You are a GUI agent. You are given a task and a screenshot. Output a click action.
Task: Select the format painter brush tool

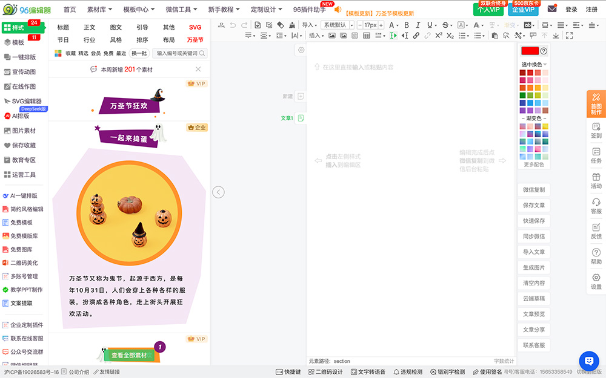[x=291, y=25]
